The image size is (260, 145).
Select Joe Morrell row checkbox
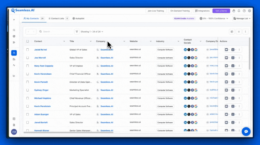pos(28,58)
